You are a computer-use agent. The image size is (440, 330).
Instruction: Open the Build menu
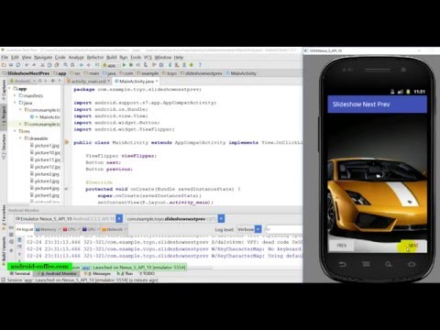click(x=112, y=57)
